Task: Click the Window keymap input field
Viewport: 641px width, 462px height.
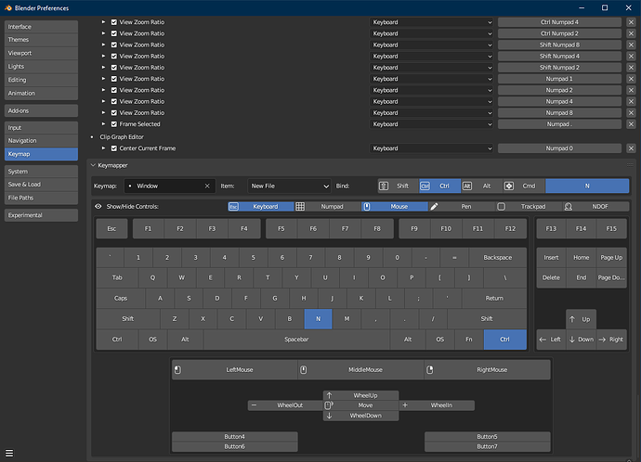Action: (170, 186)
